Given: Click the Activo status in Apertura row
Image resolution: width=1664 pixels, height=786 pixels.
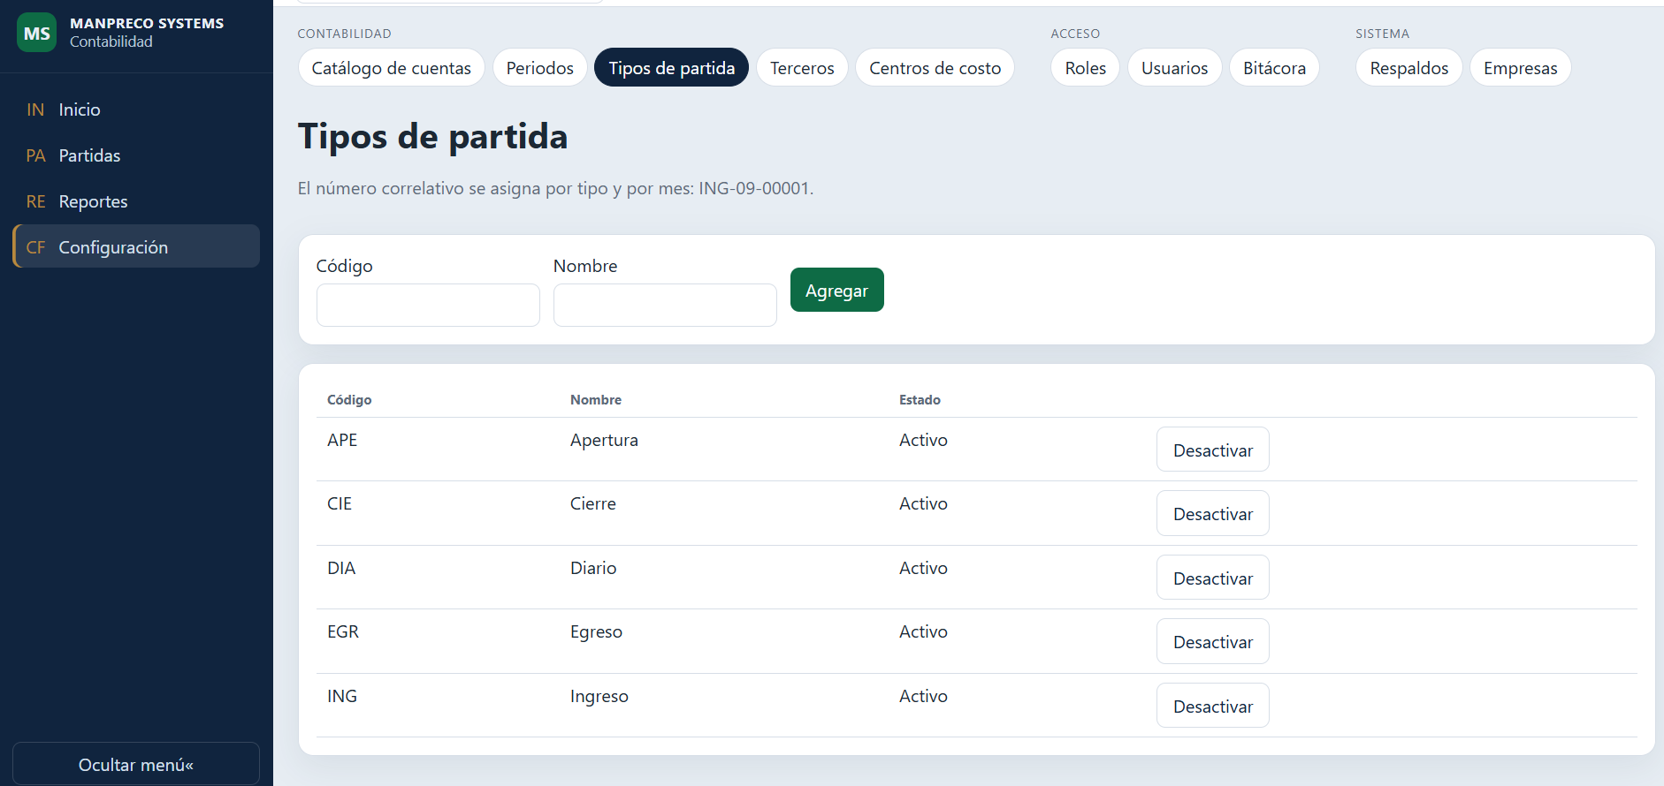Looking at the screenshot, I should point(923,440).
